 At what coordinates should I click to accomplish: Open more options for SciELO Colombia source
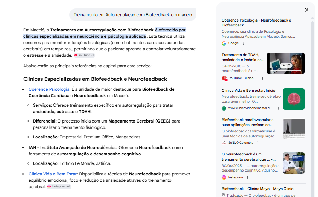pyautogui.click(x=258, y=143)
